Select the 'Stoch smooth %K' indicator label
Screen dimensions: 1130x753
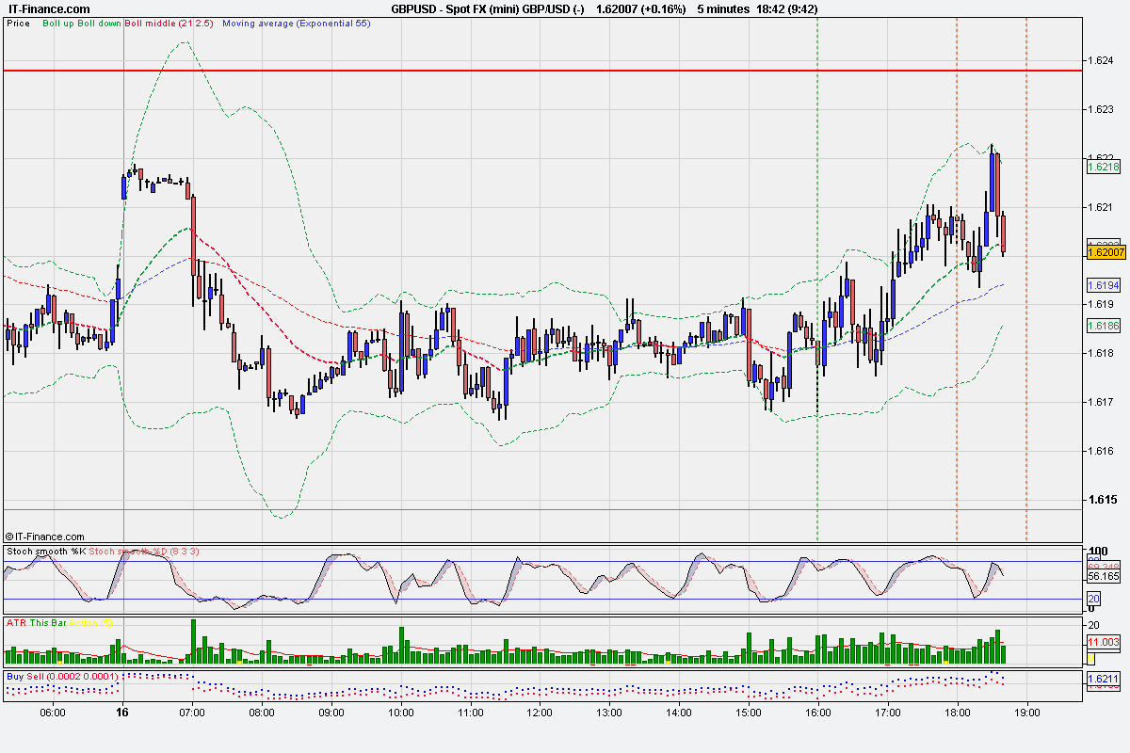point(46,551)
